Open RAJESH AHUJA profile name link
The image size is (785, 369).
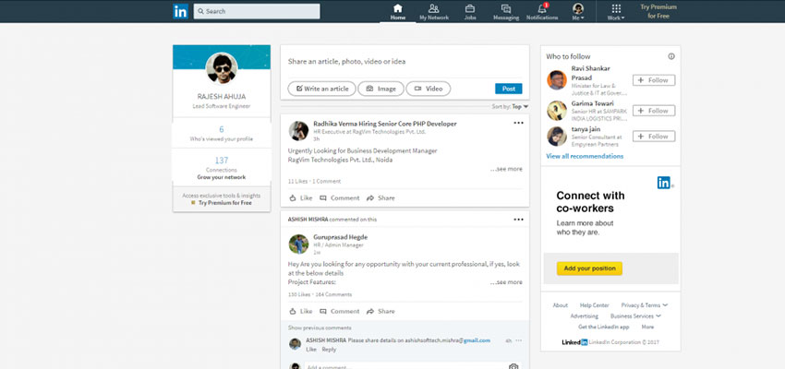222,97
